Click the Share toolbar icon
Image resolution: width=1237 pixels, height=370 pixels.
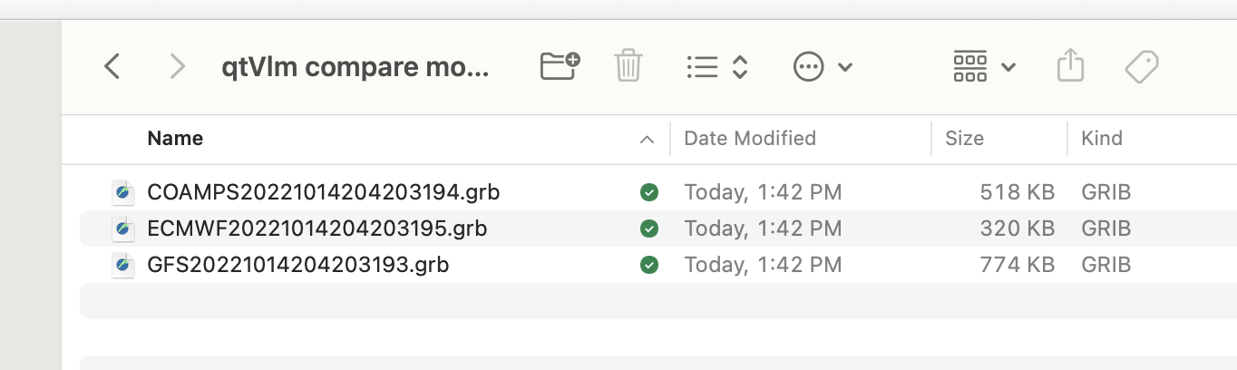click(x=1071, y=66)
